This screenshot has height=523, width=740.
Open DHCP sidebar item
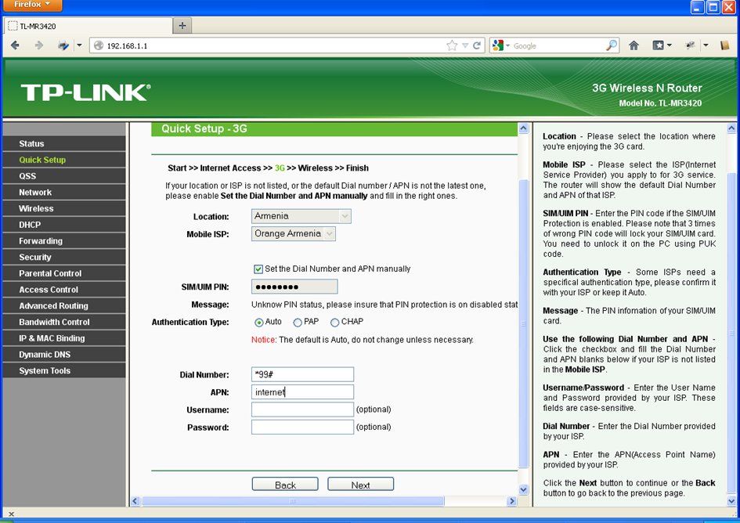[64, 225]
